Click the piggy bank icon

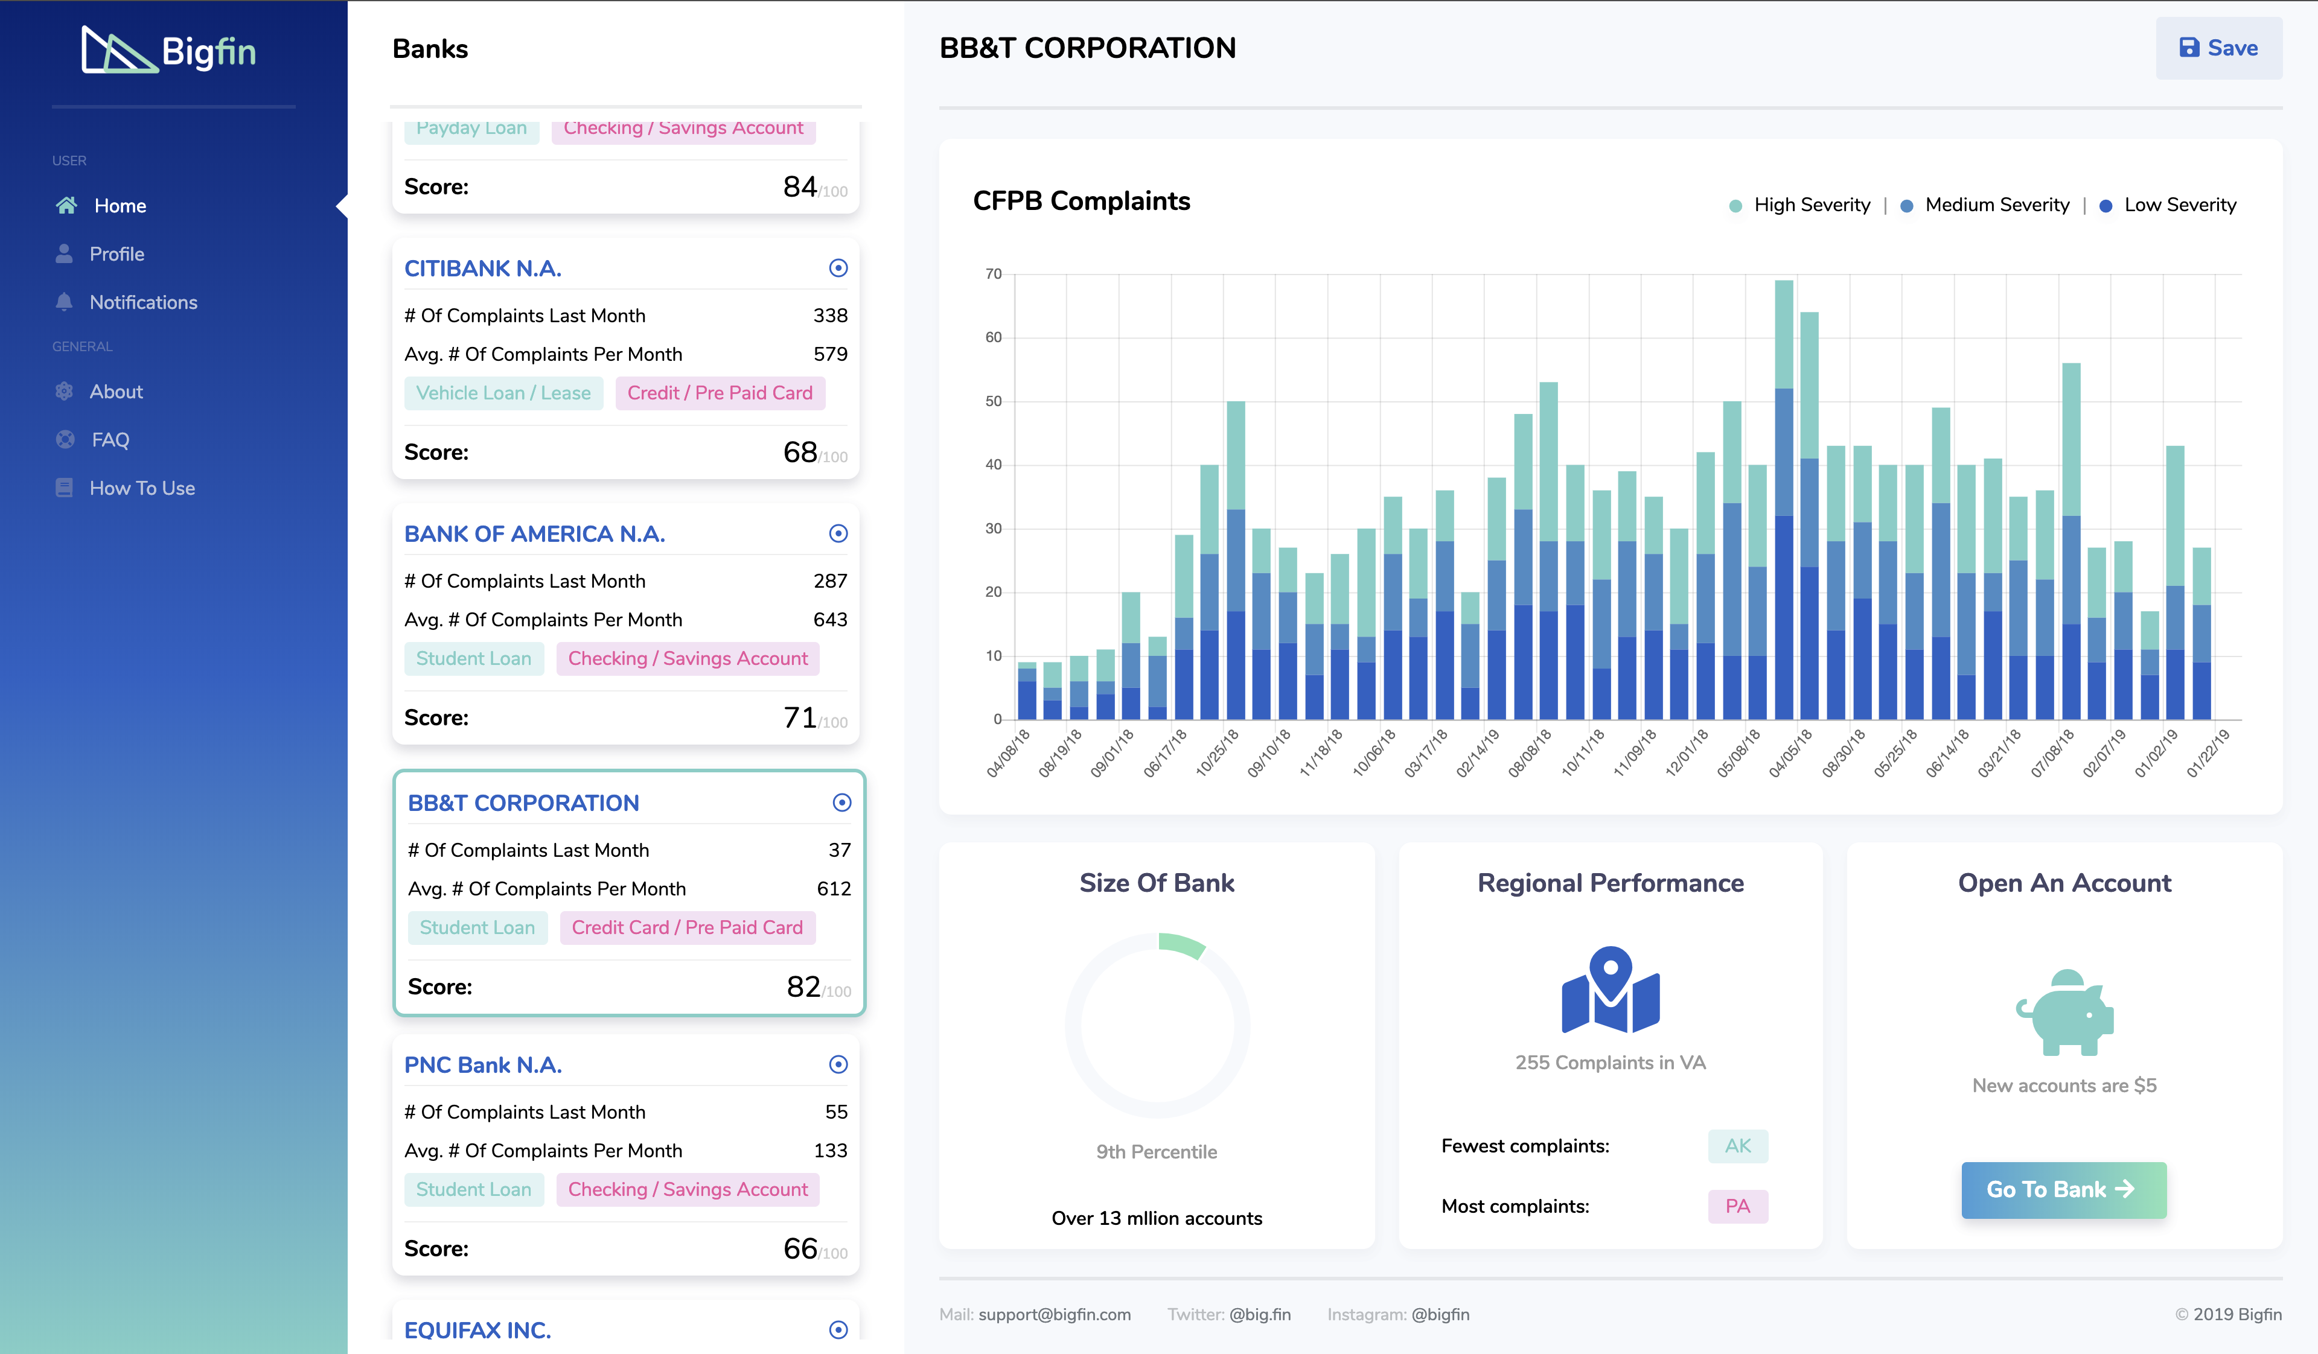[2064, 1012]
